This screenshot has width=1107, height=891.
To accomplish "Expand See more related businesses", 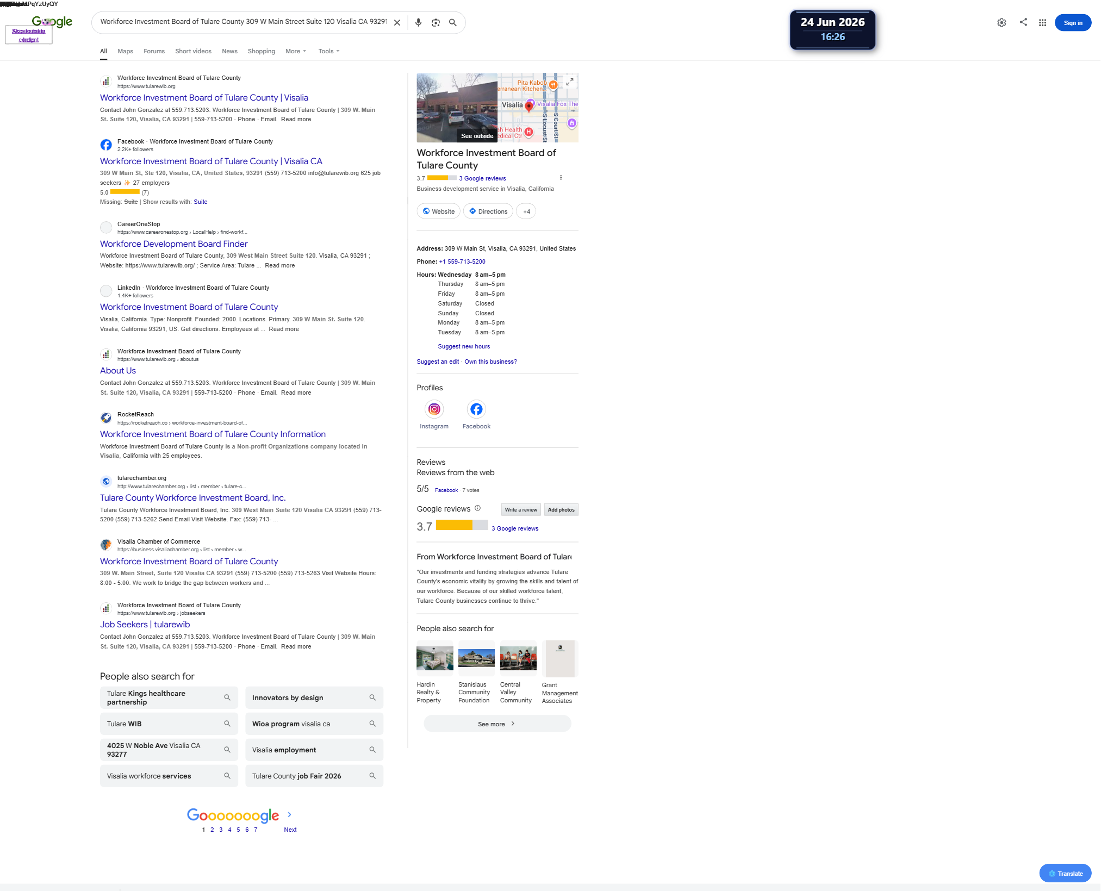I will 497,724.
